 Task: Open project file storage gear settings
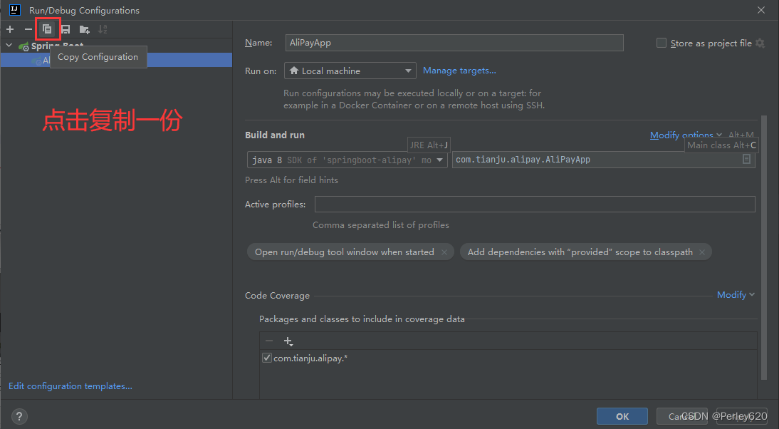(760, 43)
